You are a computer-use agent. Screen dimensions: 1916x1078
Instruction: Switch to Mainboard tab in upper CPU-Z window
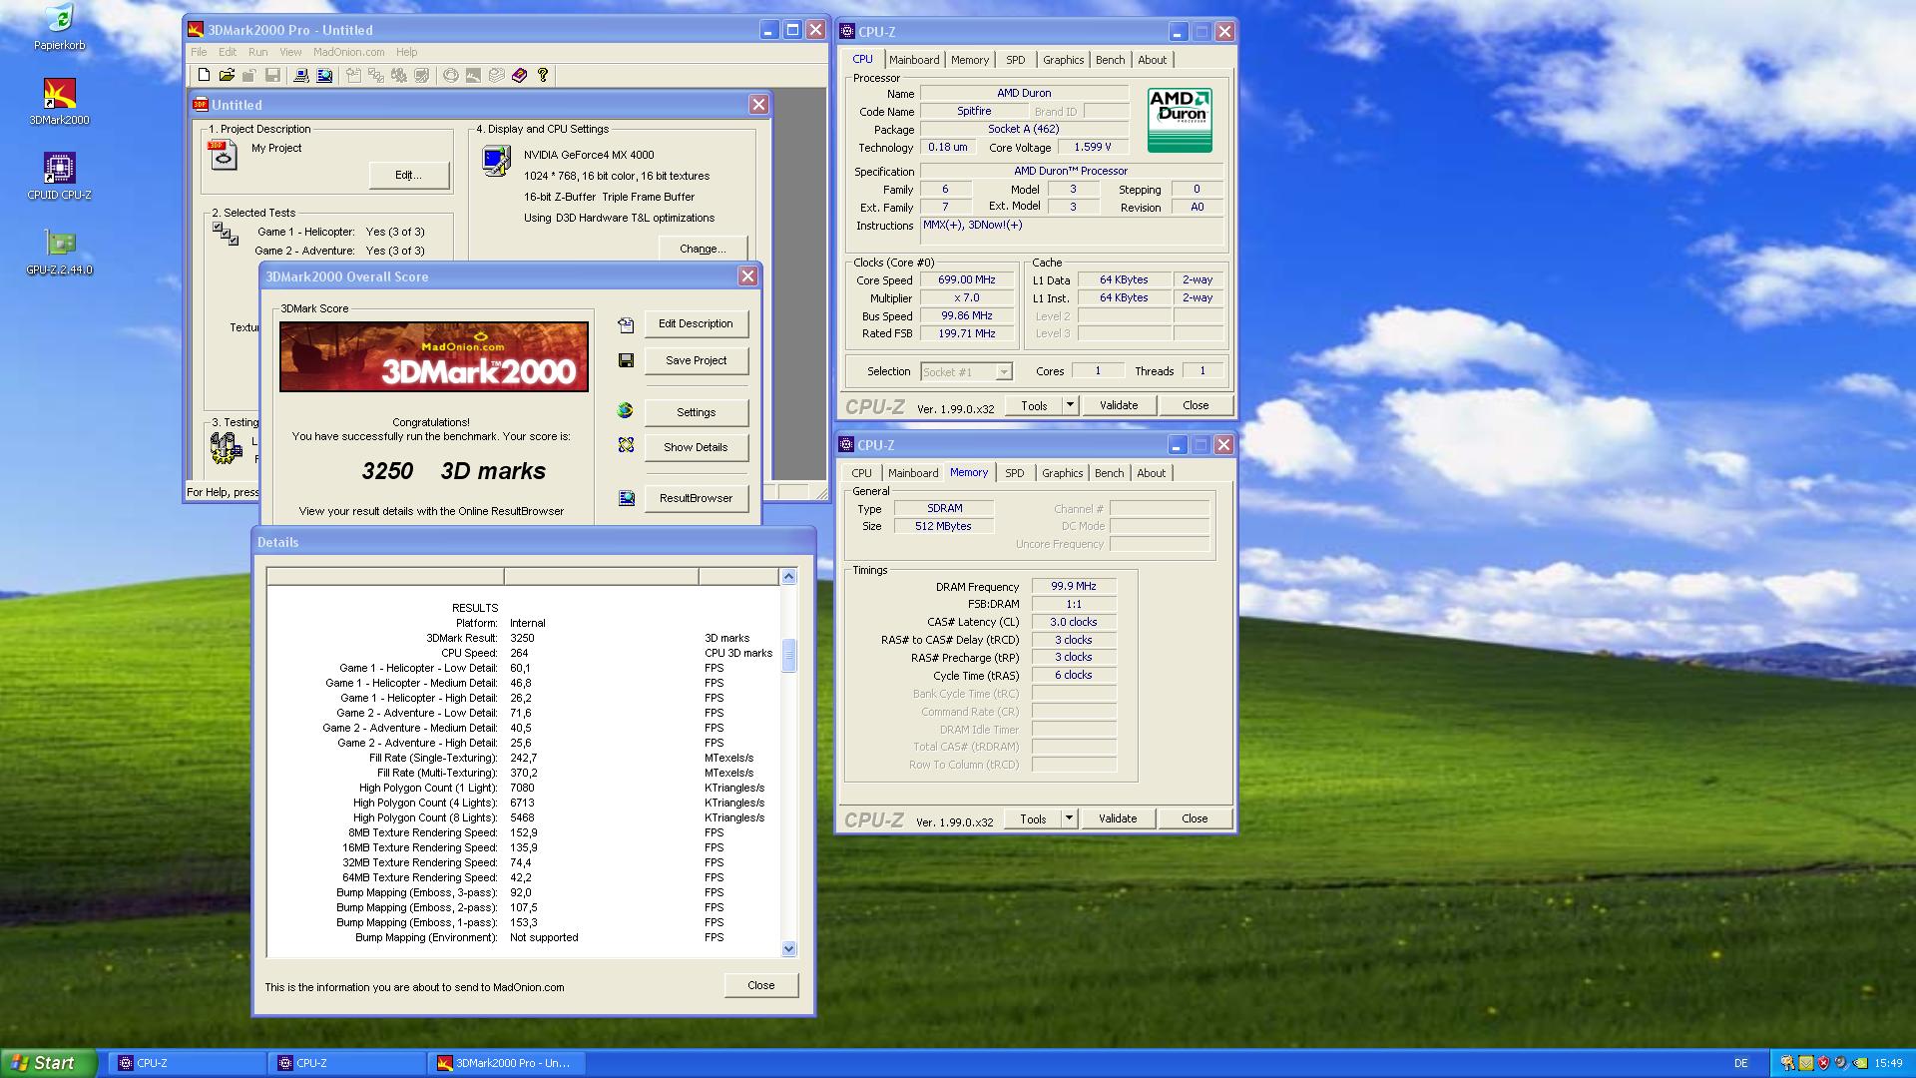(914, 60)
